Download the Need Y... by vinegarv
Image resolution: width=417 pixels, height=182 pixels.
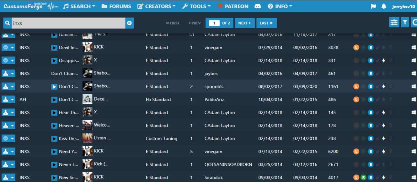click(x=6, y=151)
